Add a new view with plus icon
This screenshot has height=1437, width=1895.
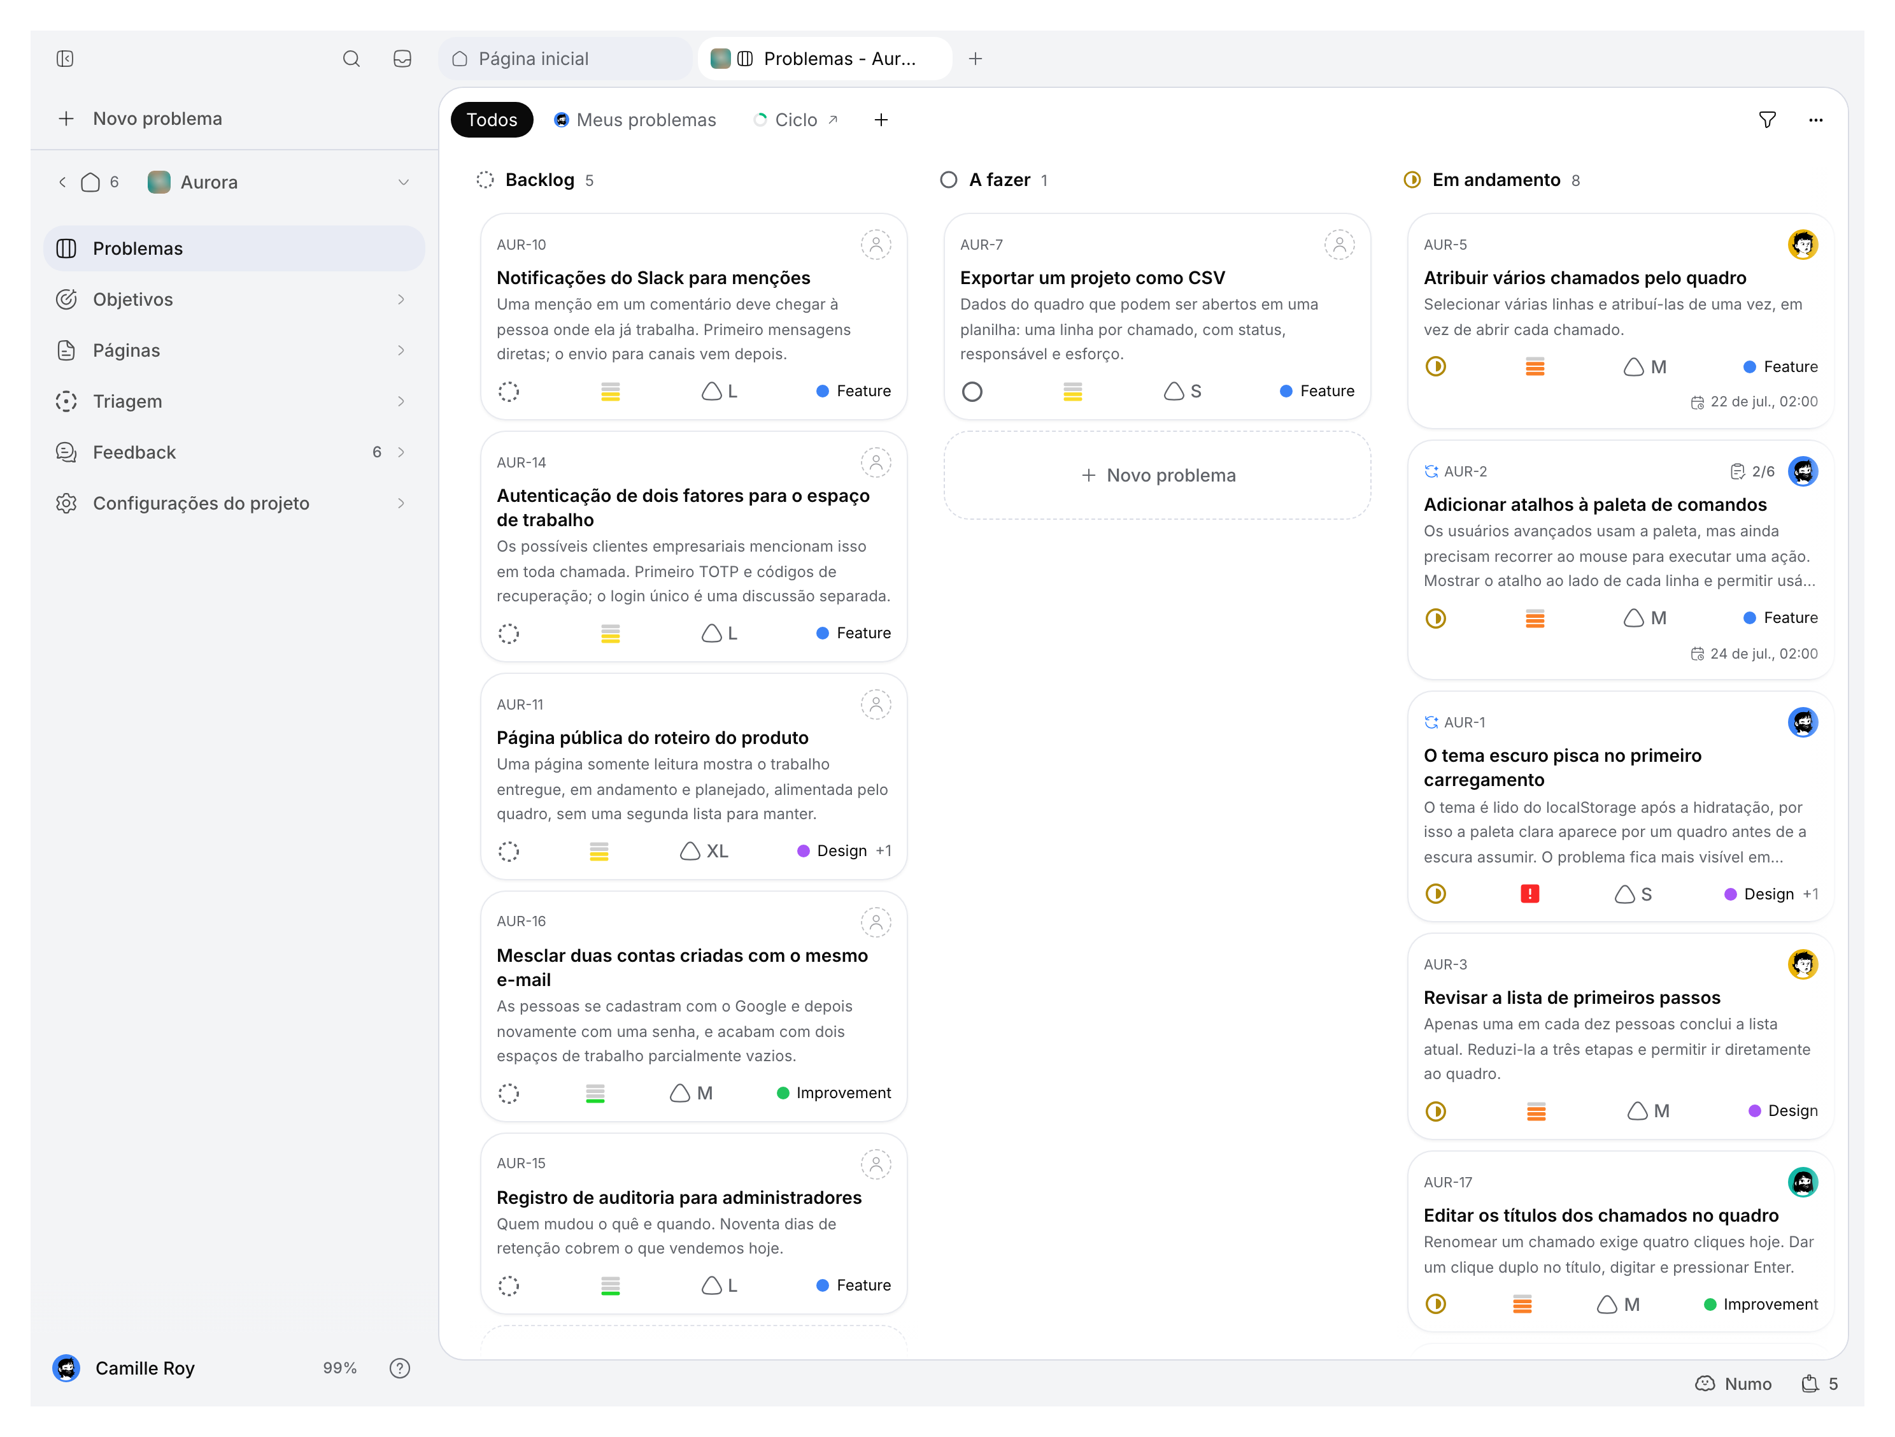(881, 120)
